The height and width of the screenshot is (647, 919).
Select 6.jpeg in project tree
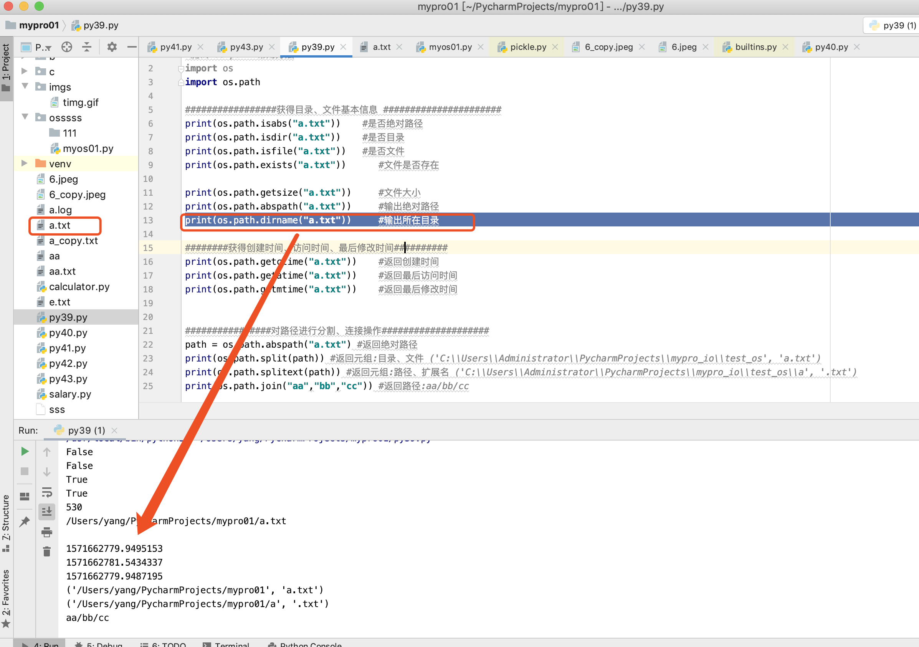63,179
